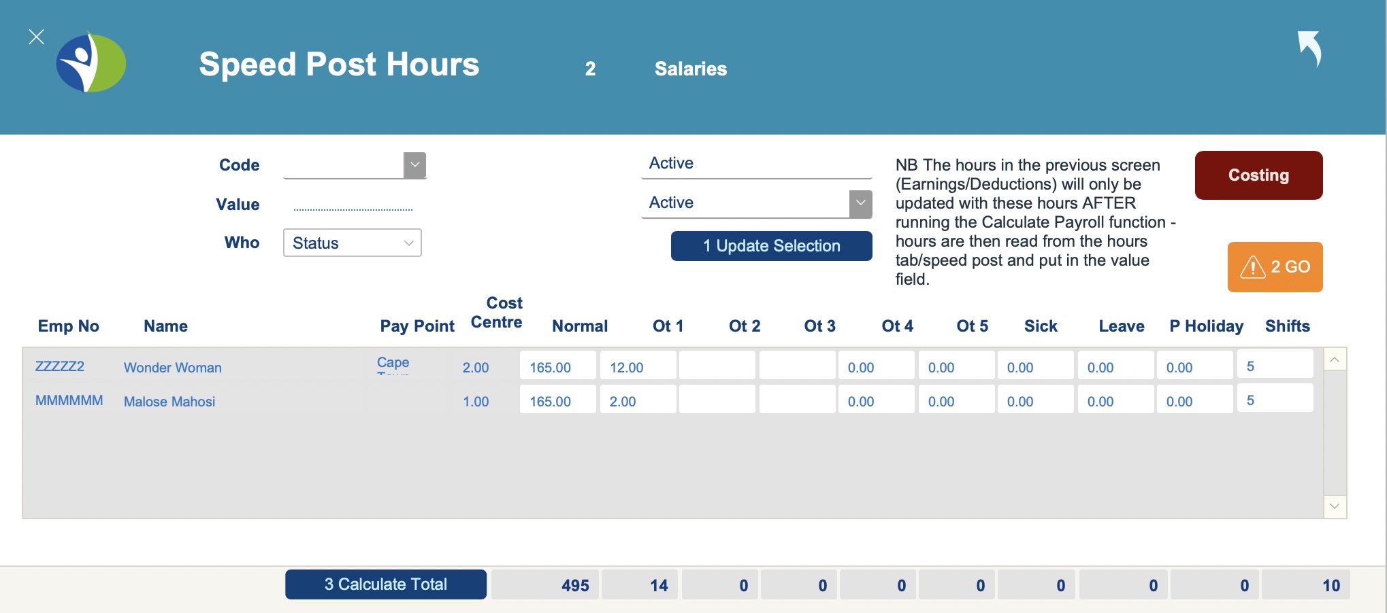Viewport: 1387px width, 613px height.
Task: Open the Code dropdown arrow
Action: (x=414, y=165)
